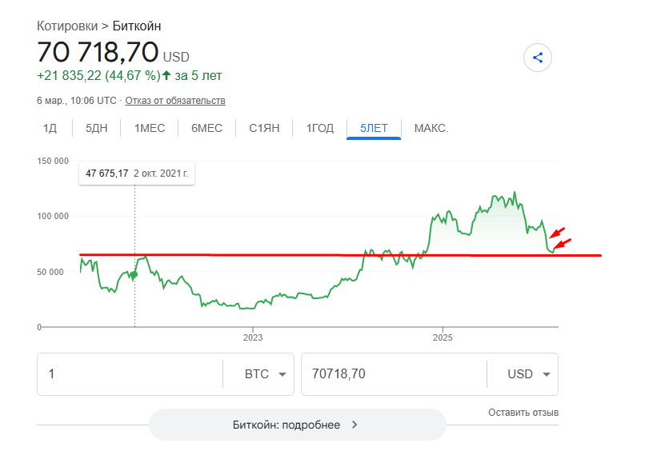Open the 1ГОД chart tab
Image resolution: width=661 pixels, height=451 pixels.
320,128
